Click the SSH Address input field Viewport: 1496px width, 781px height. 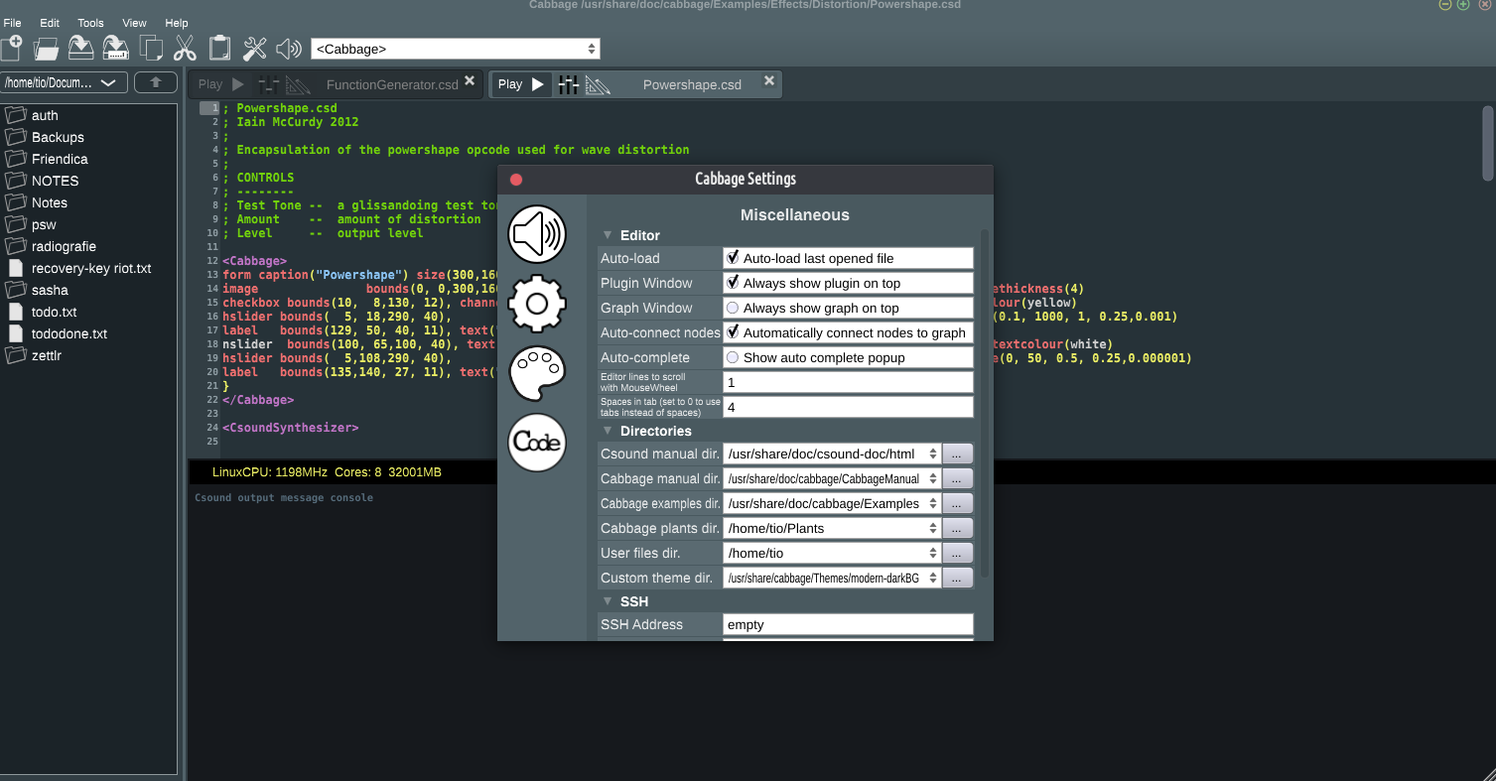click(x=847, y=625)
